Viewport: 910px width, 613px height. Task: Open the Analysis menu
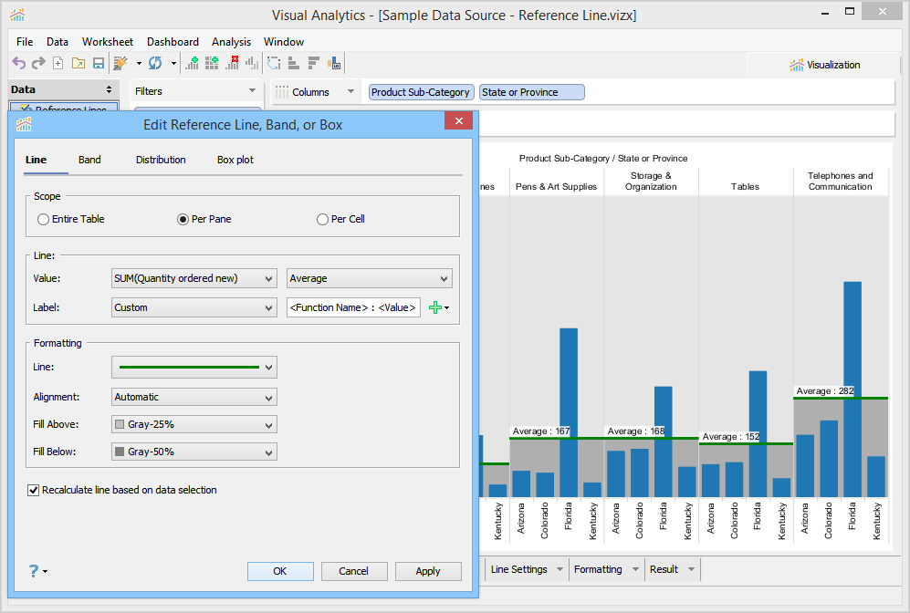(x=231, y=42)
